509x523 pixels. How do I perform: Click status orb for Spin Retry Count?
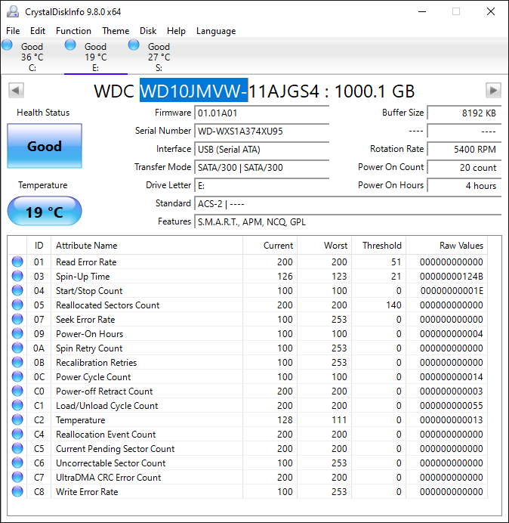click(x=17, y=348)
